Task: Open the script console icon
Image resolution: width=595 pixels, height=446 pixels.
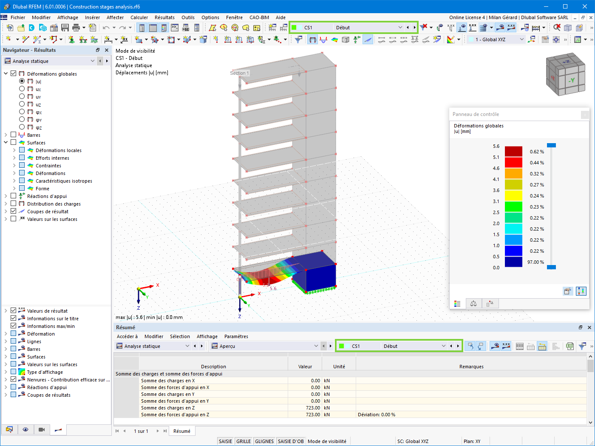Action: [175, 28]
